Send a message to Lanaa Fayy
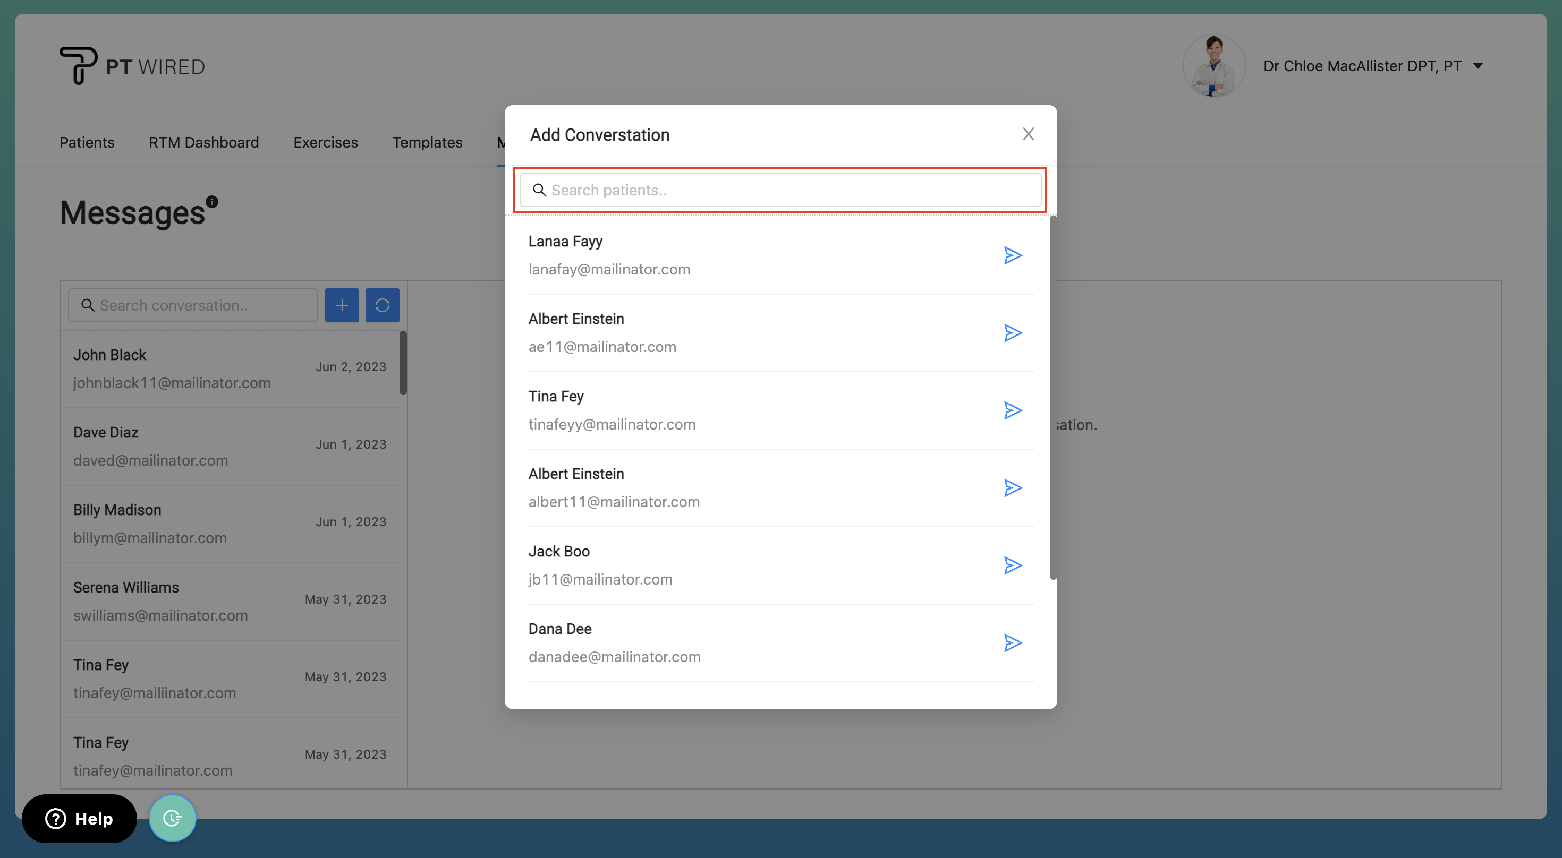Viewport: 1562px width, 858px height. click(1013, 255)
